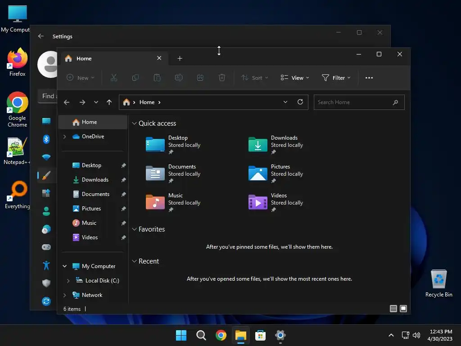
Task: Click the Search Home input field
Action: (x=359, y=102)
